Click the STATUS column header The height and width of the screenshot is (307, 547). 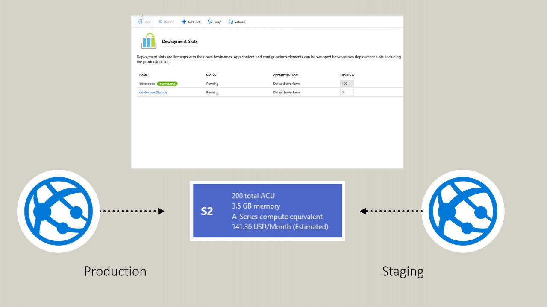tap(211, 75)
